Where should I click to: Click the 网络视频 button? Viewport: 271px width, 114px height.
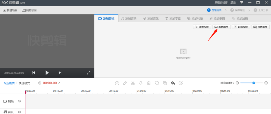pos(241,27)
